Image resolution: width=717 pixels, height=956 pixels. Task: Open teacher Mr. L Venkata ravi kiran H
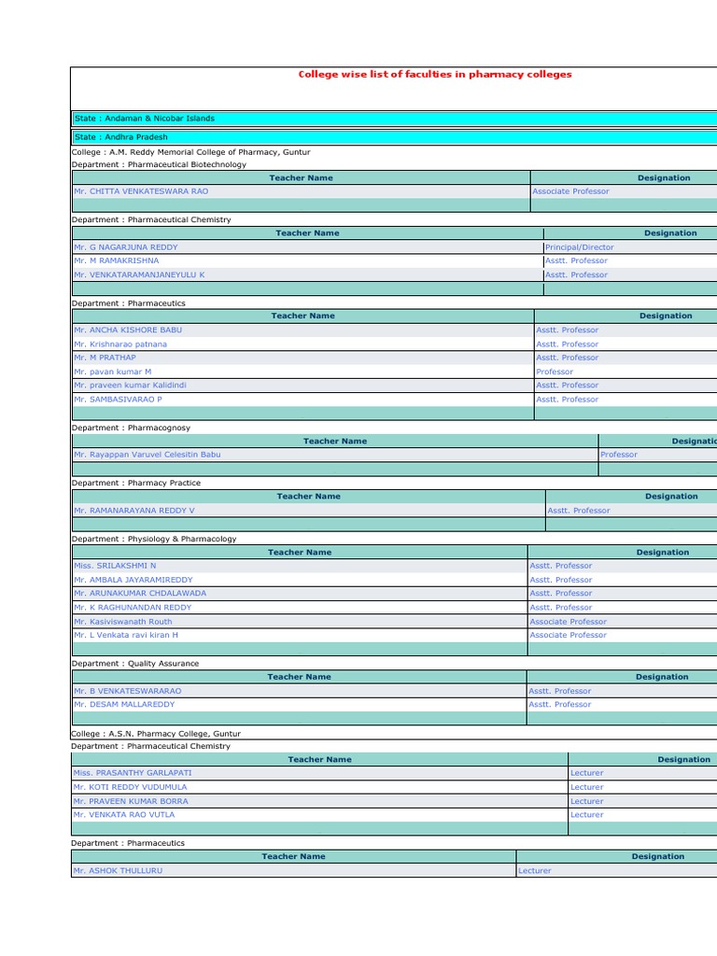point(126,635)
